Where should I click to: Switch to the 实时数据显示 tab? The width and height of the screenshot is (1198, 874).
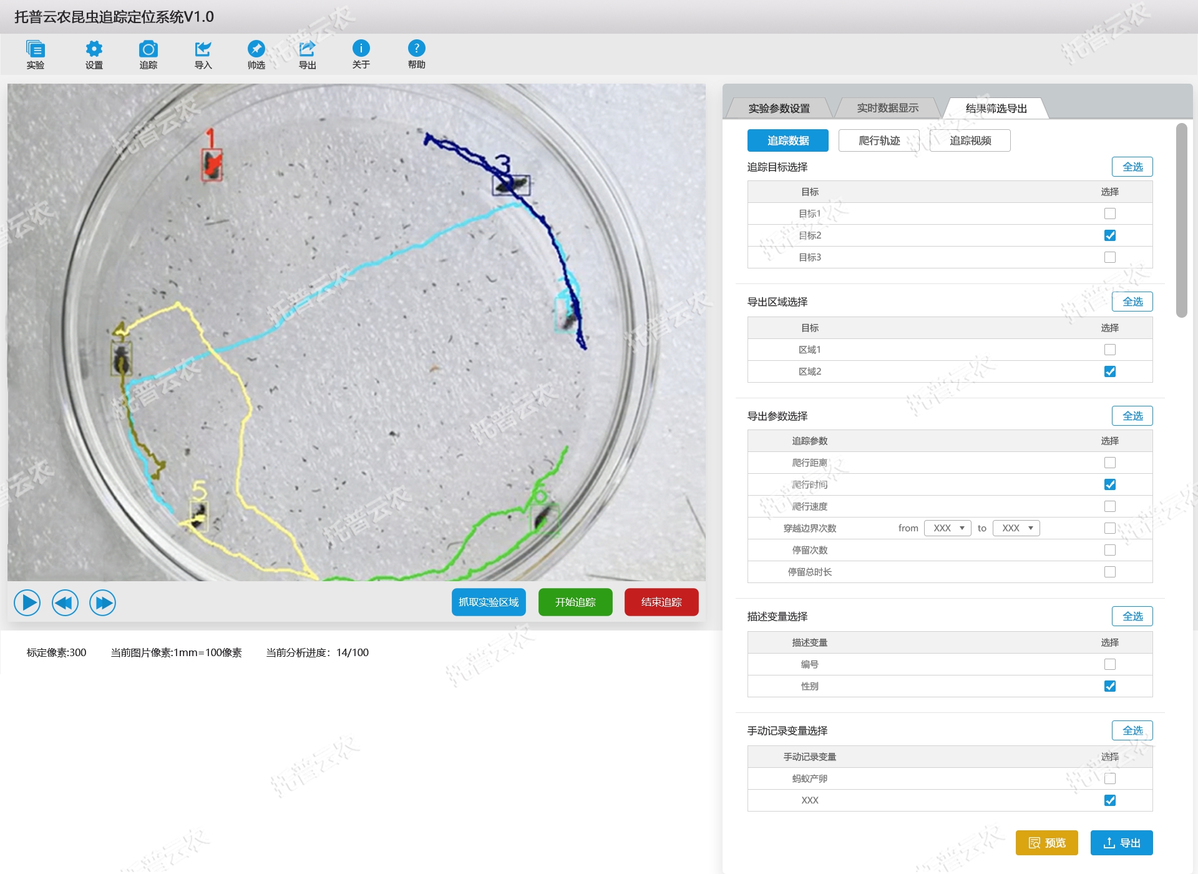pyautogui.click(x=887, y=108)
